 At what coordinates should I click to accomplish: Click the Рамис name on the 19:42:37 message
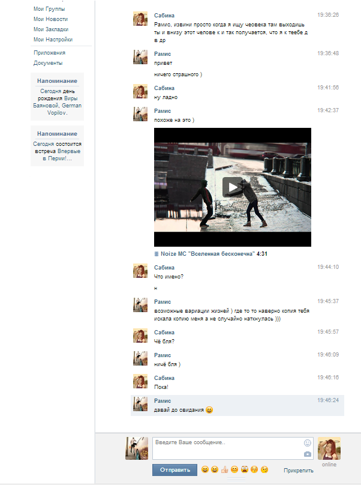pyautogui.click(x=163, y=110)
